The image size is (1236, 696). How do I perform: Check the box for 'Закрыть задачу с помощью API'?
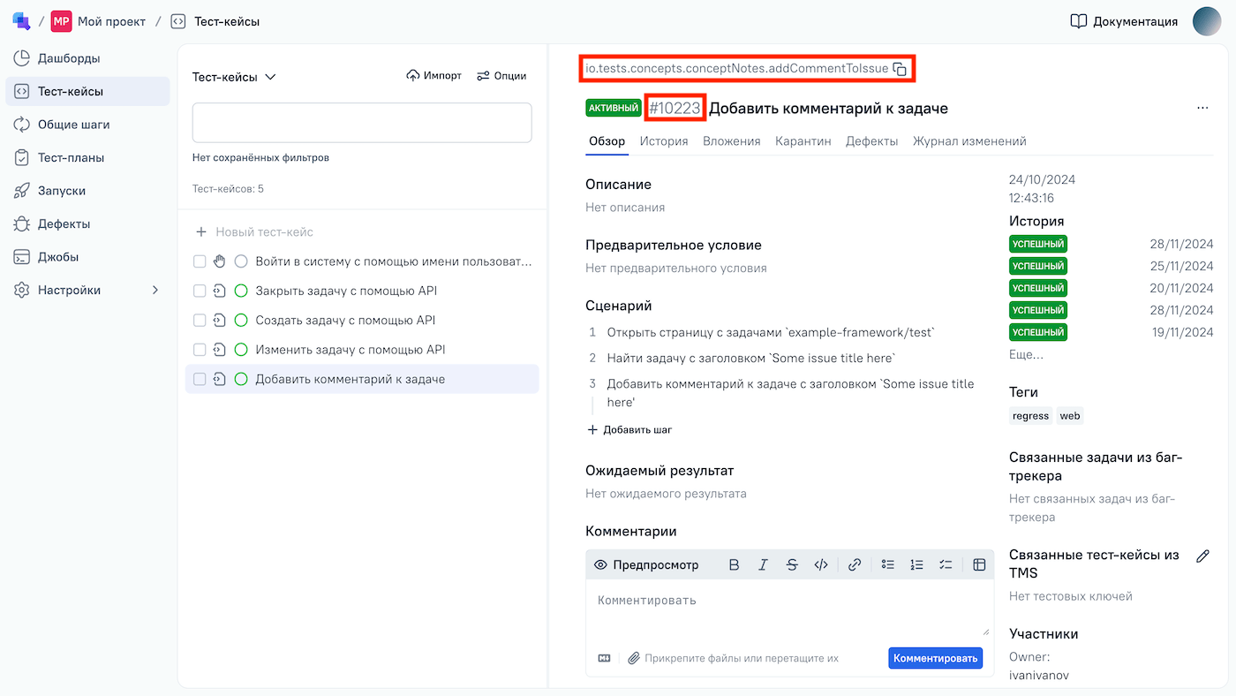click(200, 291)
